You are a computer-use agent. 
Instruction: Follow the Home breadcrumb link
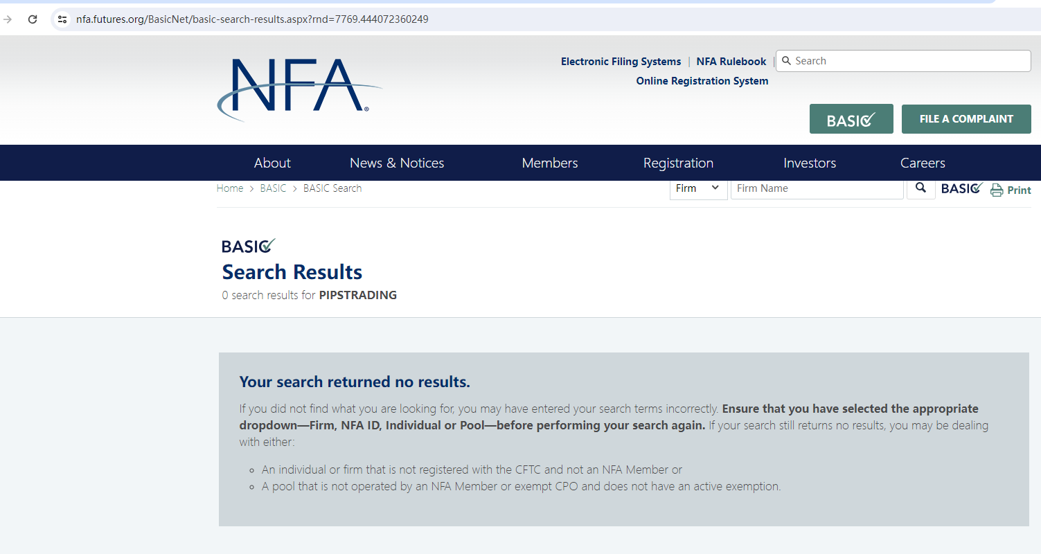click(230, 188)
